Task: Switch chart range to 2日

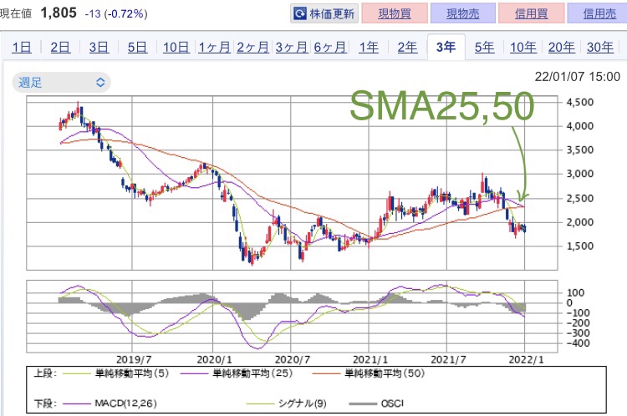Action: click(60, 48)
